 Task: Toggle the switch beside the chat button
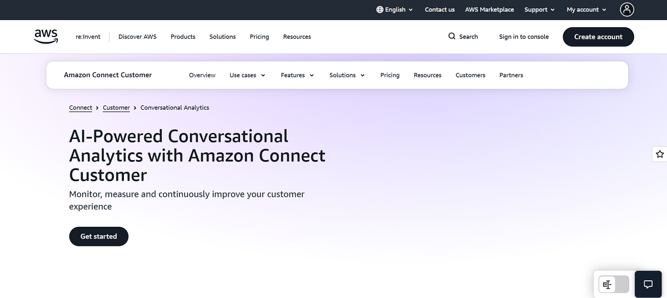pos(614,284)
